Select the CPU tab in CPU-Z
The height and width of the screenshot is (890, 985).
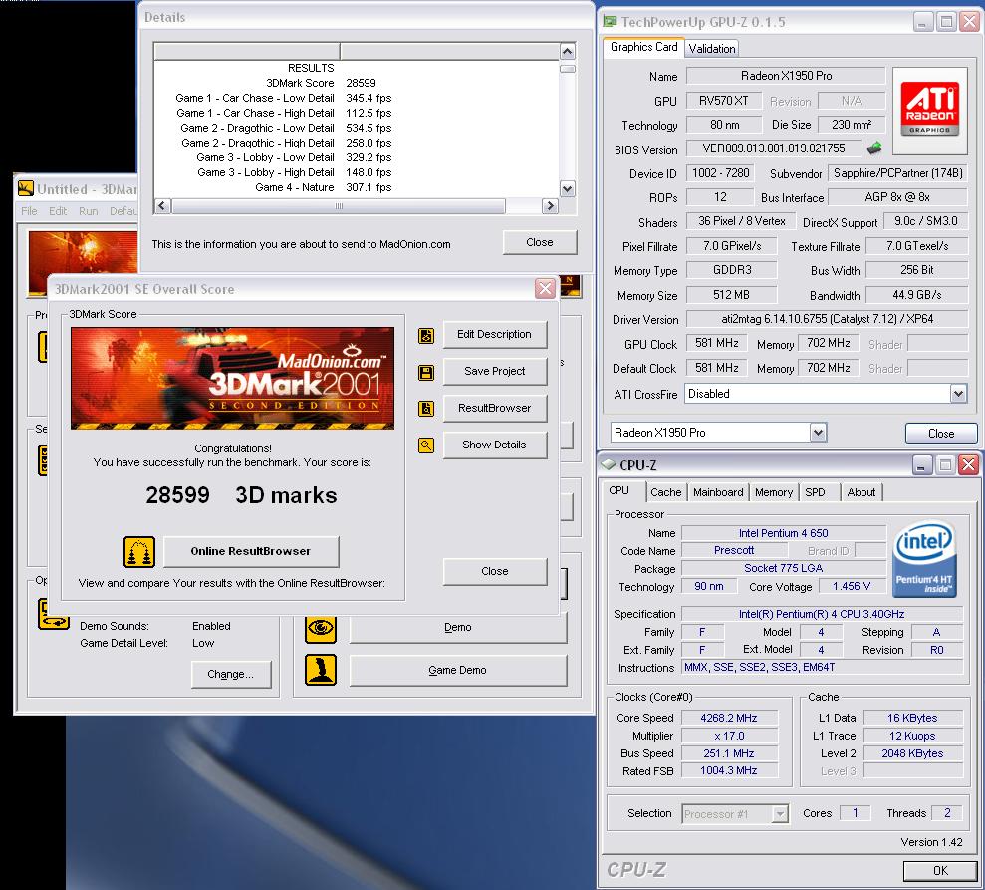[619, 491]
